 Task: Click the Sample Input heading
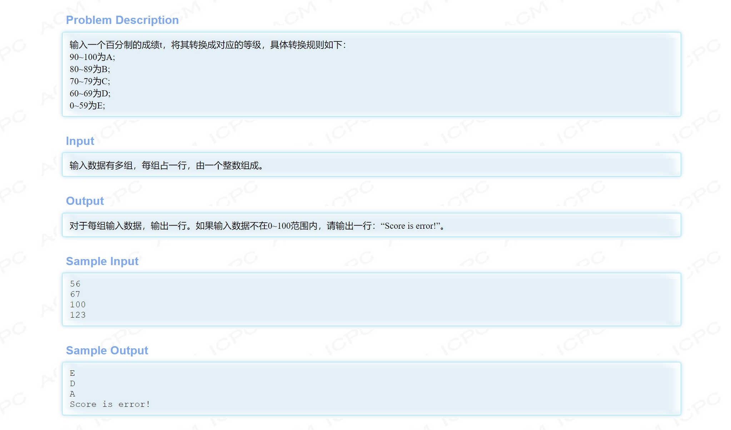click(x=102, y=261)
